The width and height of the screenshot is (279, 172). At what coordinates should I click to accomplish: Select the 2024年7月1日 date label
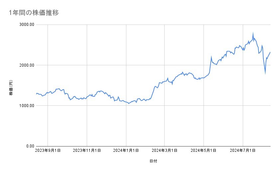coord(243,151)
